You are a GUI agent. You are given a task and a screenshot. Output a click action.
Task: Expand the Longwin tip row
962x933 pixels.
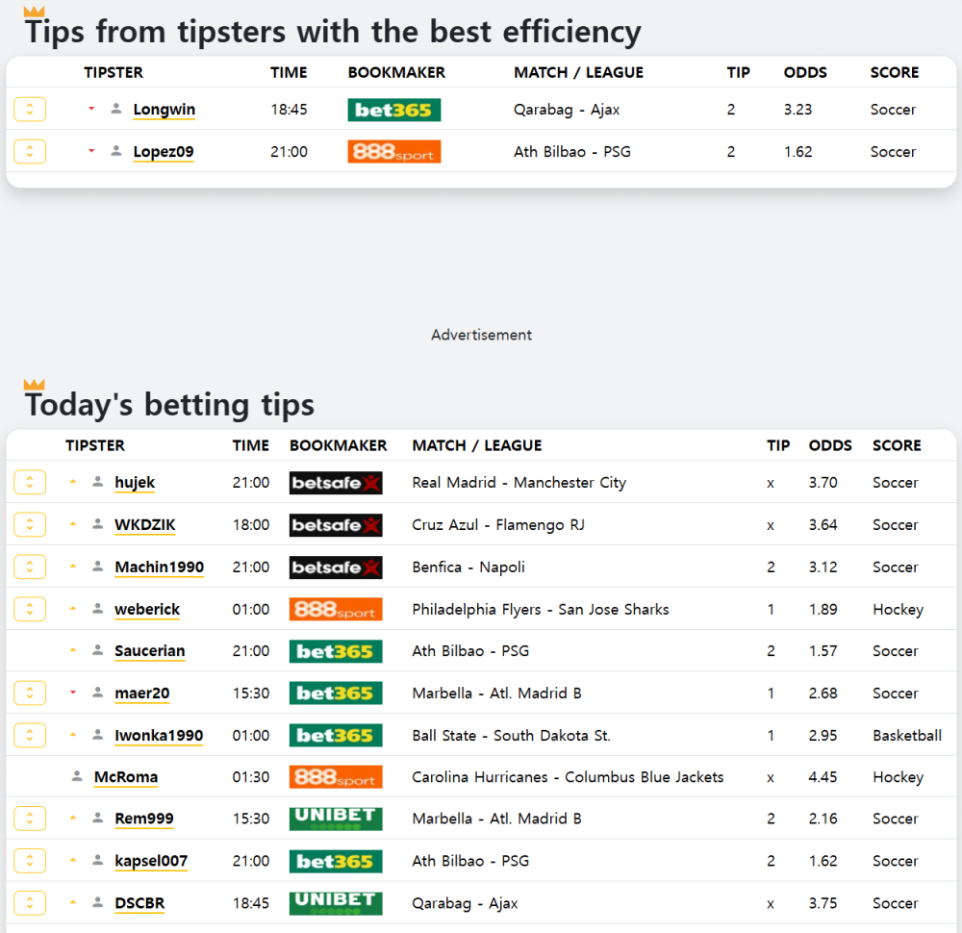[x=30, y=110]
